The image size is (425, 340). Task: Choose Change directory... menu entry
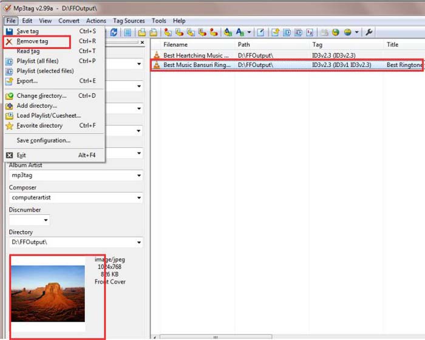click(x=54, y=96)
